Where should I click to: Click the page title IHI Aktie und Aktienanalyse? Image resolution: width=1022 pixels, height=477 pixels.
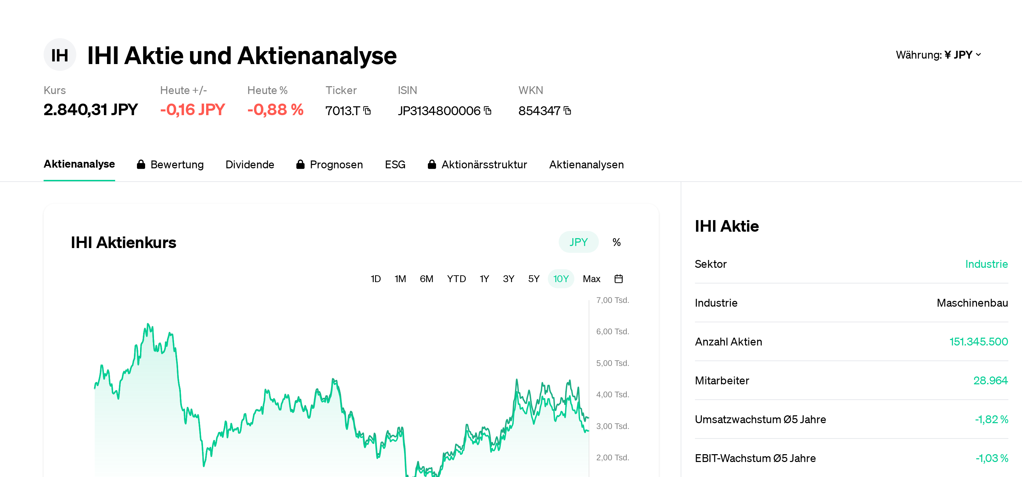[x=242, y=55]
